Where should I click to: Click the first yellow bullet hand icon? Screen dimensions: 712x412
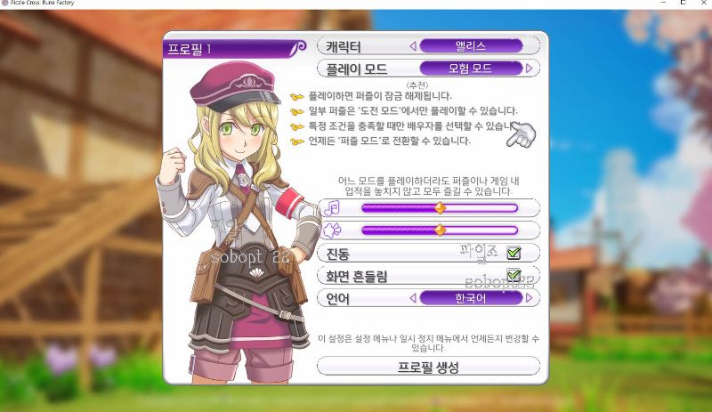[297, 96]
